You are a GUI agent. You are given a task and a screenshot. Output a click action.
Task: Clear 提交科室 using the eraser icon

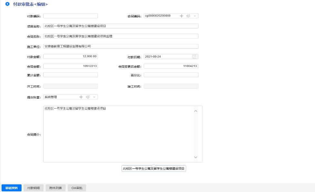point(87,97)
